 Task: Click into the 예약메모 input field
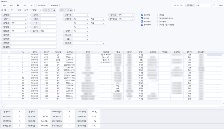(x=34, y=35)
